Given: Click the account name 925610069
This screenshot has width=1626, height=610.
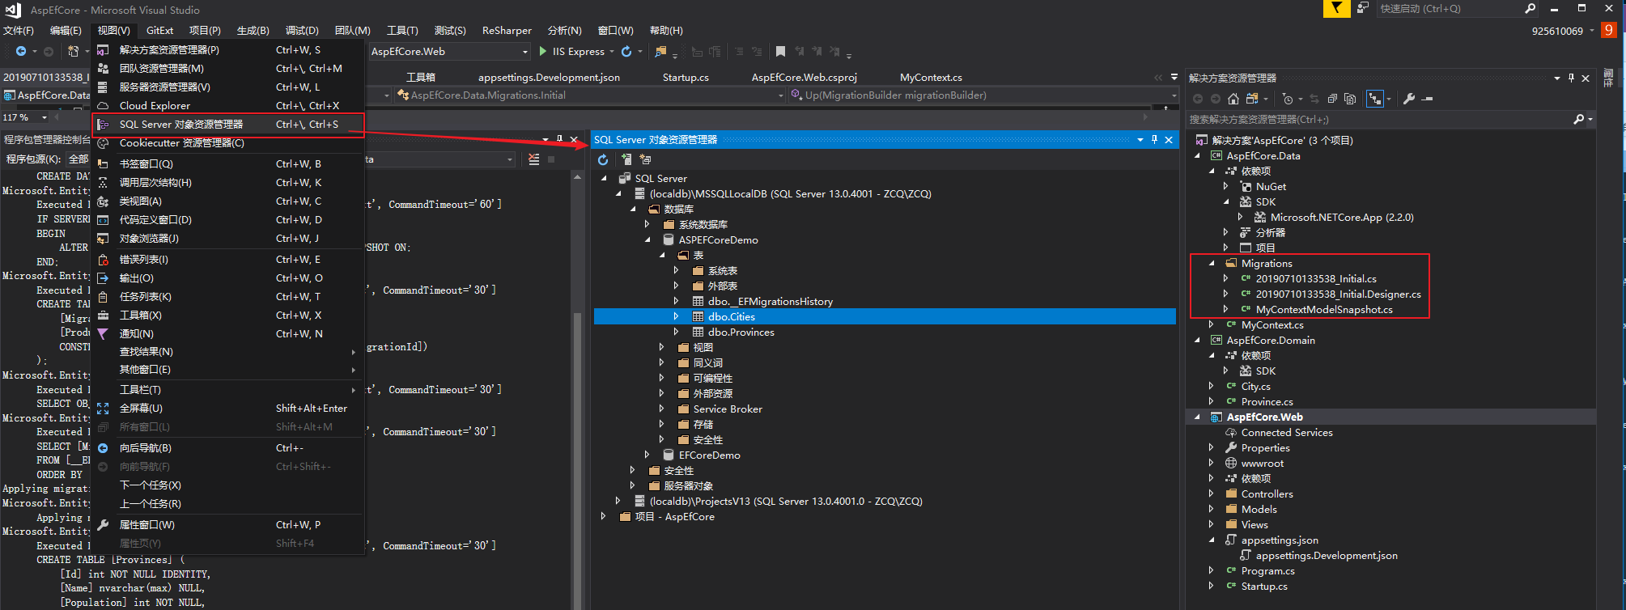Looking at the screenshot, I should click(x=1556, y=31).
